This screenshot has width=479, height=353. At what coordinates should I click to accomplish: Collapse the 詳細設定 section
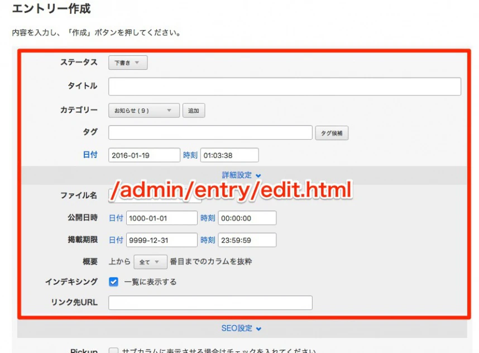point(241,175)
